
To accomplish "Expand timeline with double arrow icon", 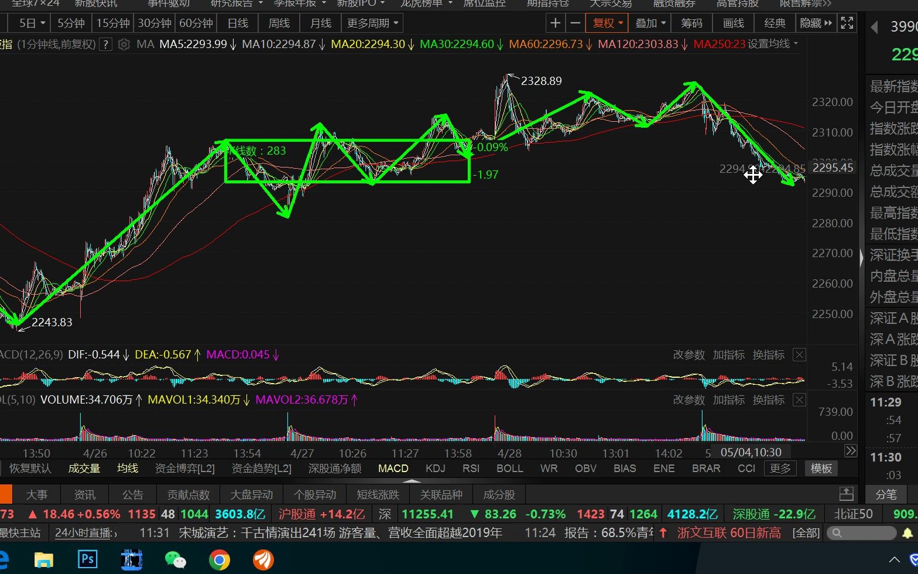I will tap(851, 451).
